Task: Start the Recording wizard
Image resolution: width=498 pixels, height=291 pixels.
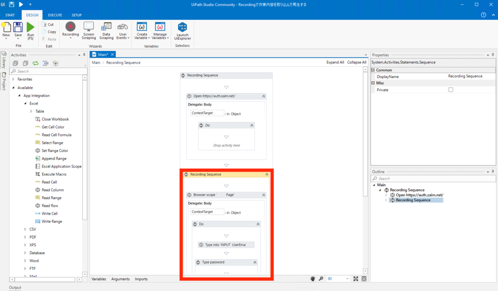Action: [71, 30]
